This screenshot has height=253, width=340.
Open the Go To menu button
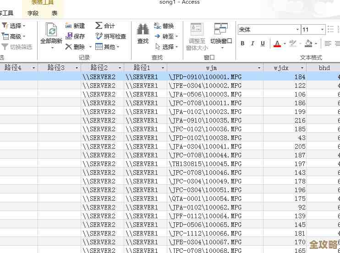click(167, 36)
